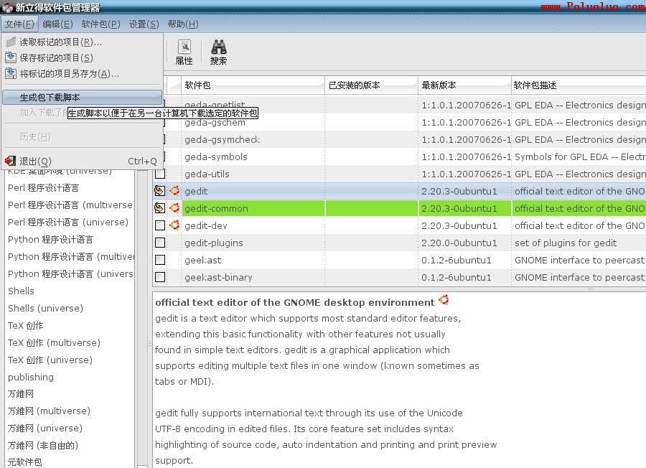Select the geda-utils package name

point(207,174)
